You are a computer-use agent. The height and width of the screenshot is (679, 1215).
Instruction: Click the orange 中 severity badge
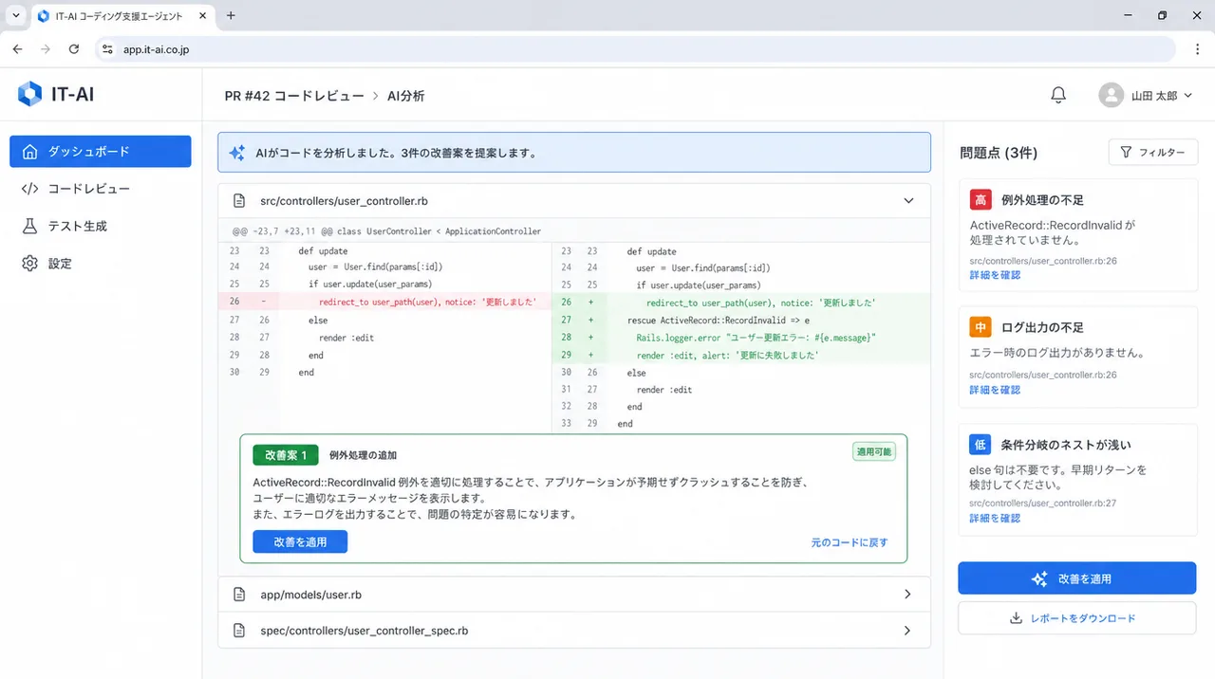[x=981, y=327]
